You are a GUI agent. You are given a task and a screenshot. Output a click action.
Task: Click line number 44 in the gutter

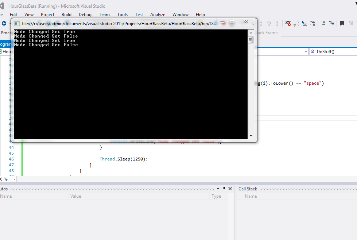click(x=11, y=147)
